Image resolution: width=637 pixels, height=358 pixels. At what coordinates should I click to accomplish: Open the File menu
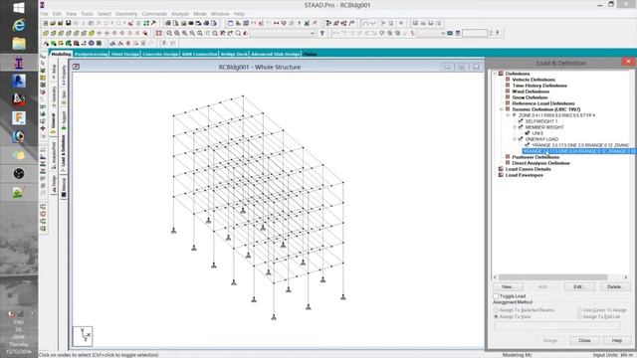click(x=44, y=14)
